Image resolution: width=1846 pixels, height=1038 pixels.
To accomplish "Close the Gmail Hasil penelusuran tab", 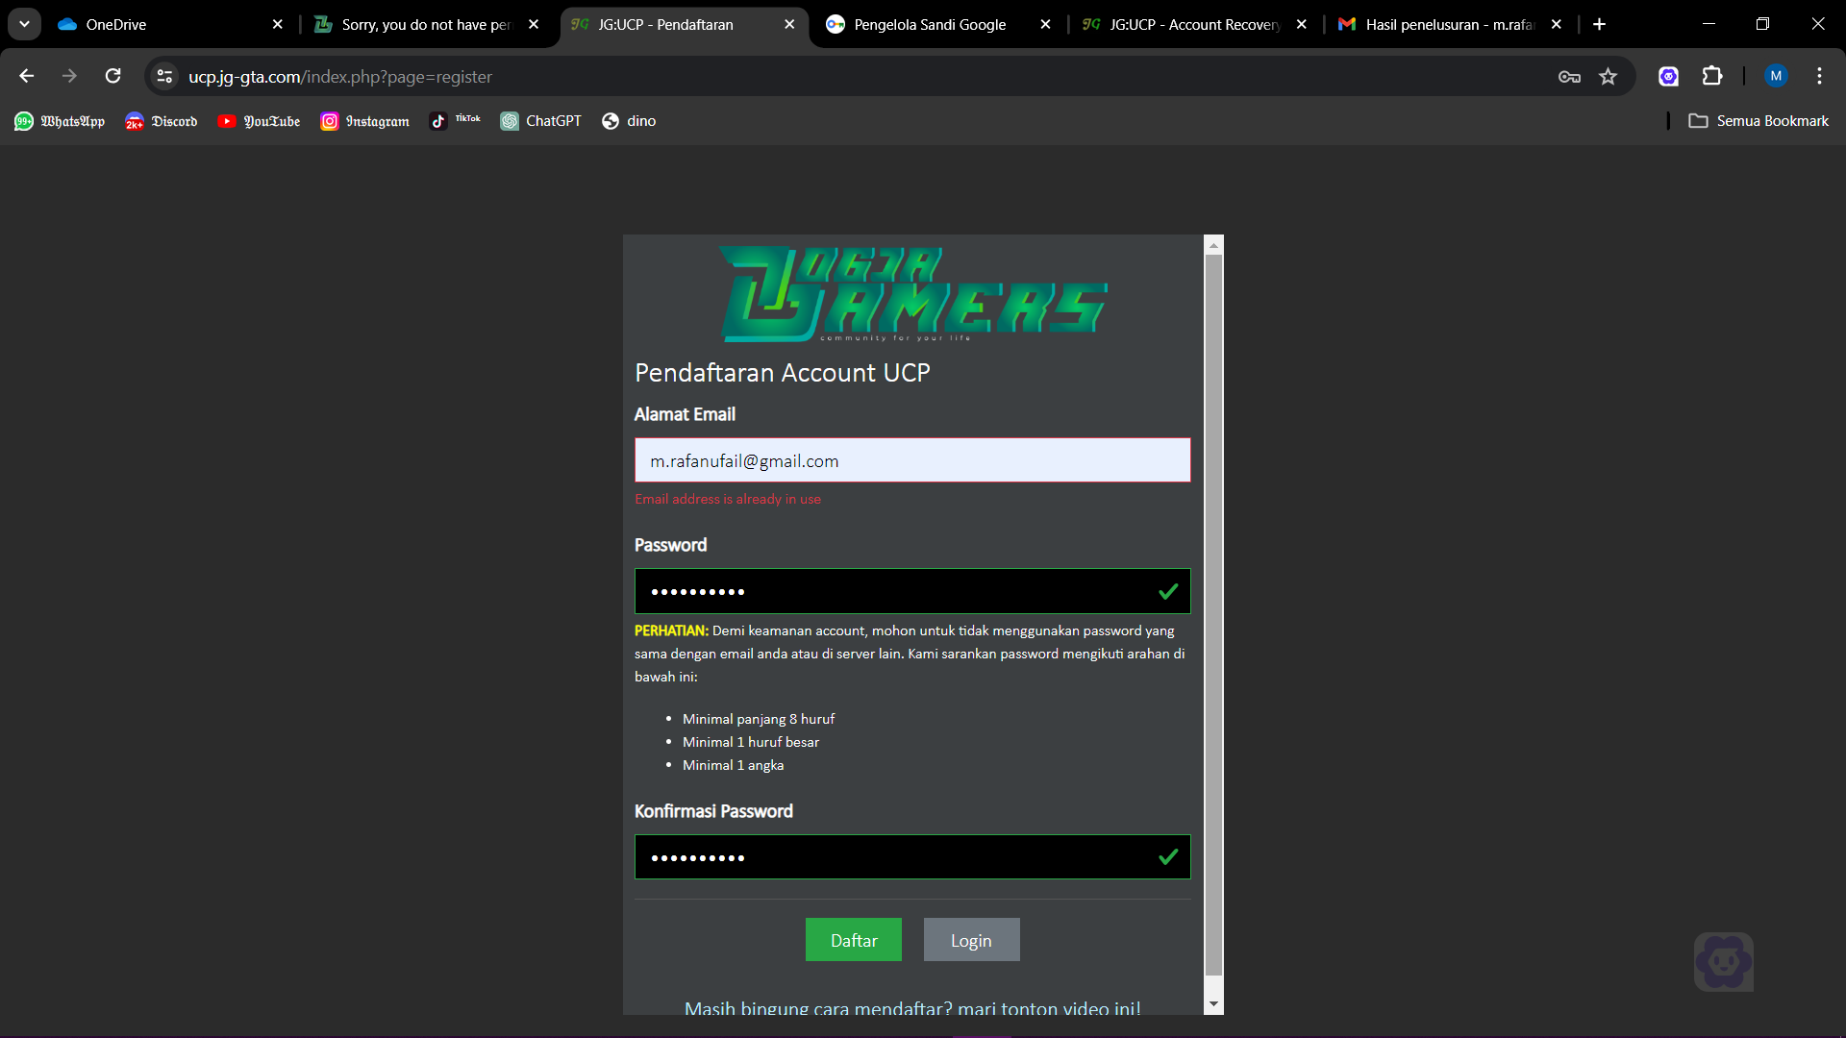I will [1557, 25].
